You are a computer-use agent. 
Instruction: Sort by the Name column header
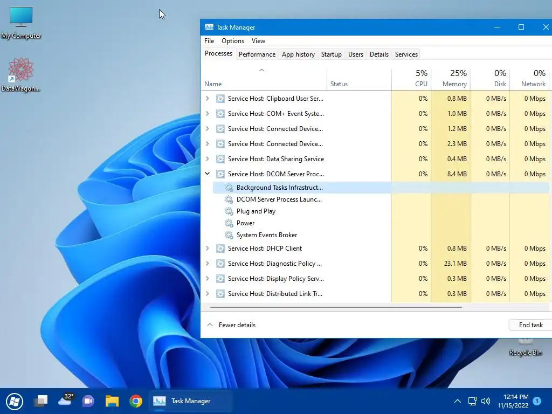click(x=264, y=79)
